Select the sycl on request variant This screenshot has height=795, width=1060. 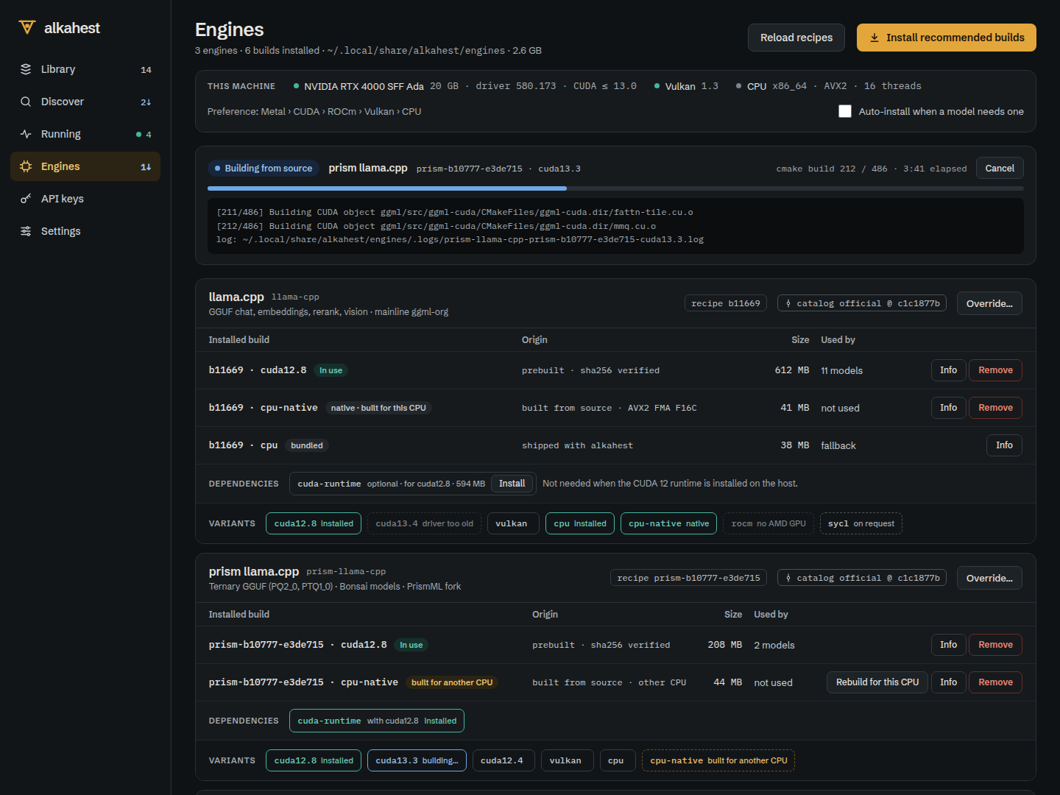click(861, 523)
